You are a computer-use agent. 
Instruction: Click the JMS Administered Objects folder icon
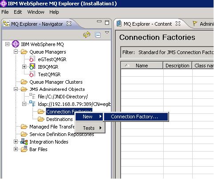tap(24, 89)
